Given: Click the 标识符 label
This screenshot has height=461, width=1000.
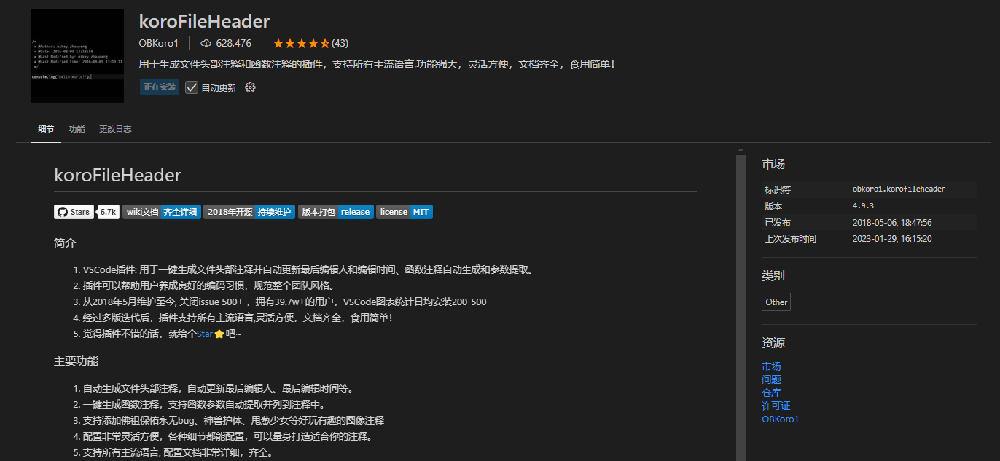Looking at the screenshot, I should point(778,189).
